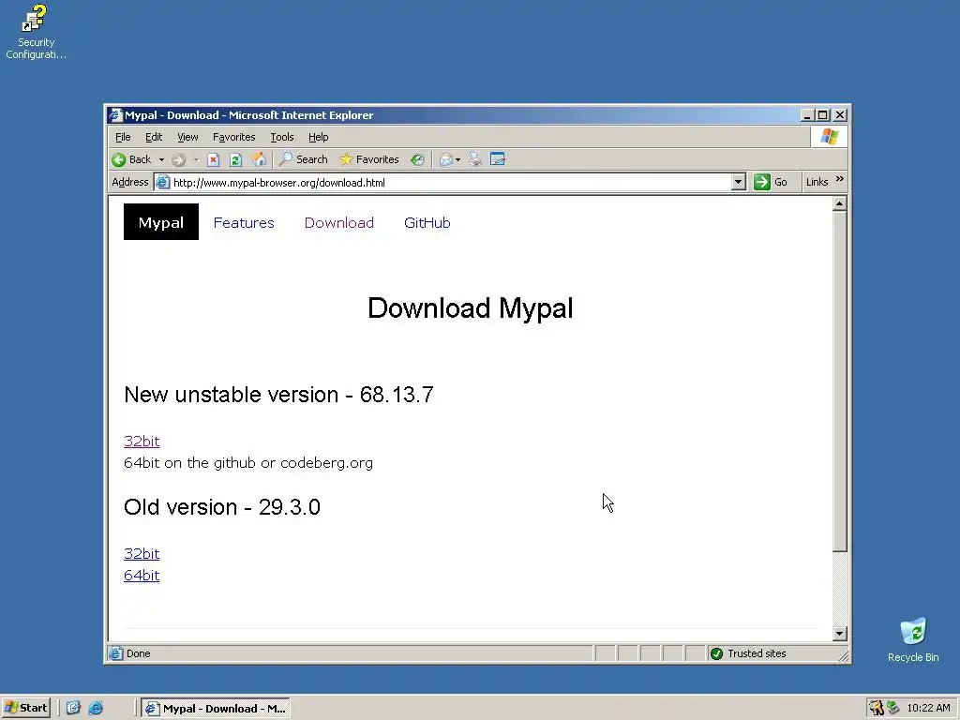Open the Download nav link
The height and width of the screenshot is (720, 960).
pos(339,223)
